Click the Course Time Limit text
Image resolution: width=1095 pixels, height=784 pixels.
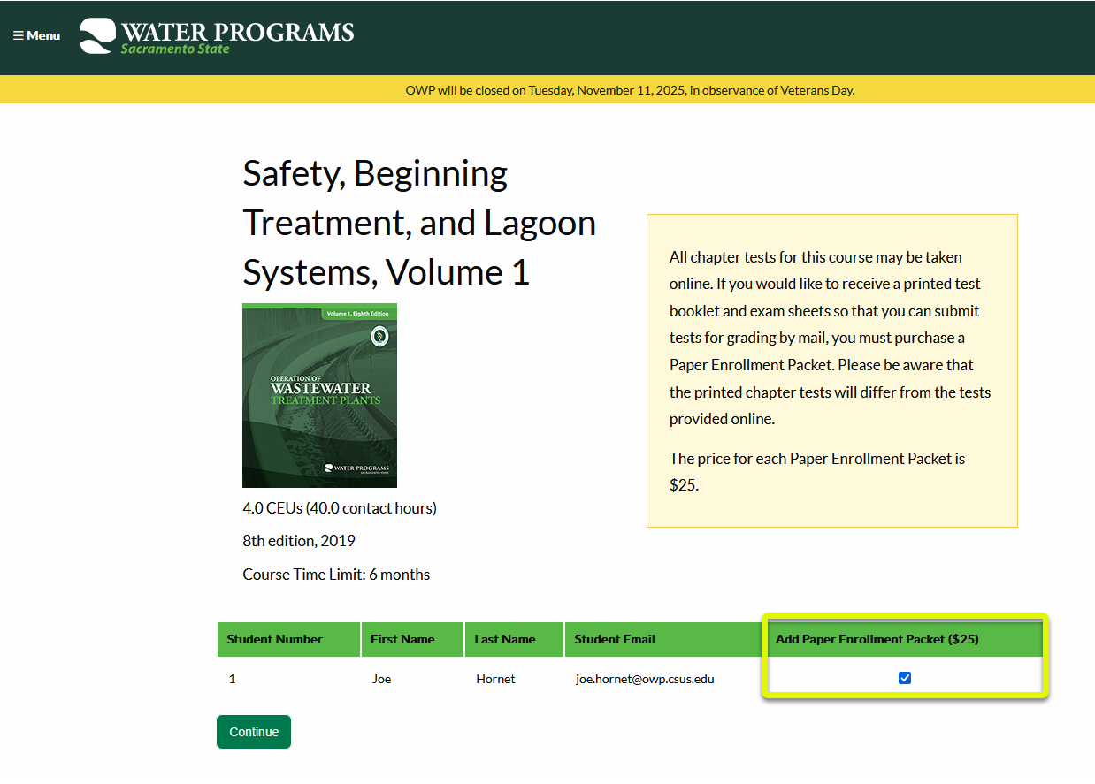click(336, 575)
